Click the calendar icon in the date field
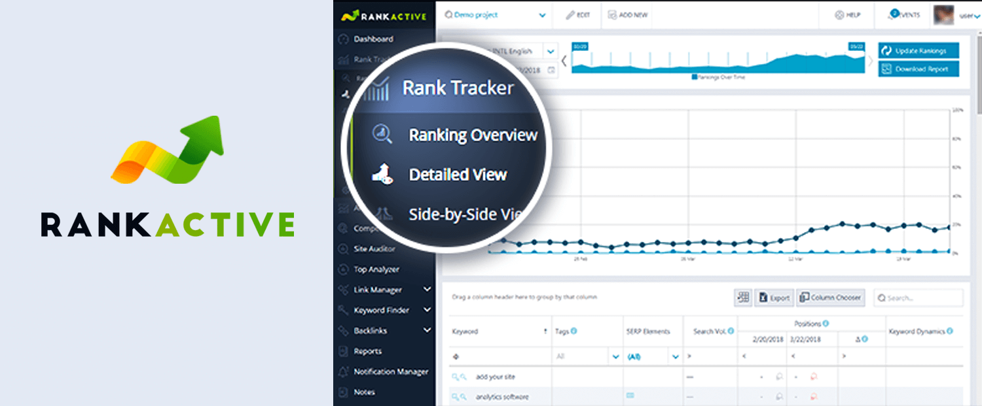The image size is (982, 406). (551, 69)
